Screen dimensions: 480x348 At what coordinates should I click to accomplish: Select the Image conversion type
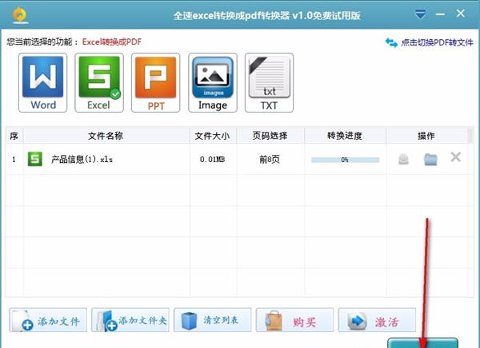(x=213, y=82)
